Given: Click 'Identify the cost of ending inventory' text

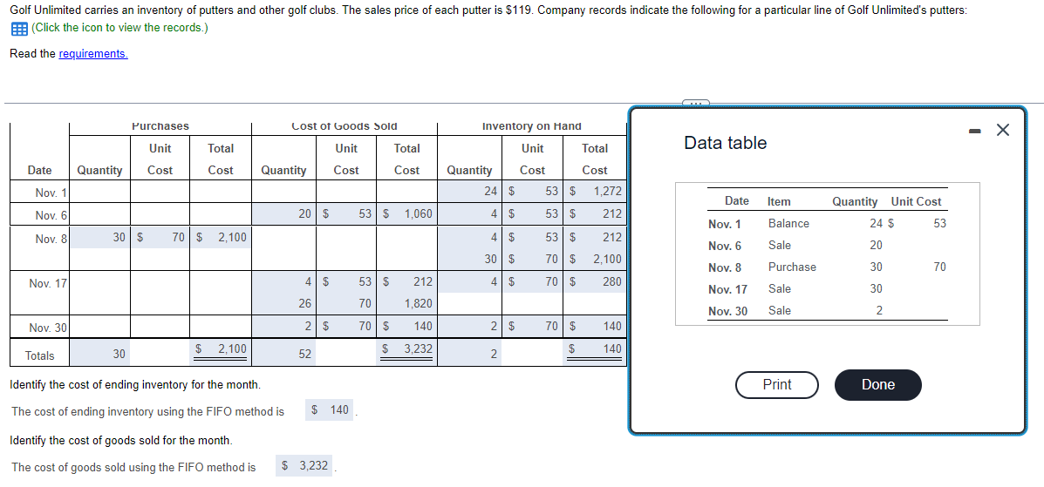Looking at the screenshot, I should click(135, 384).
